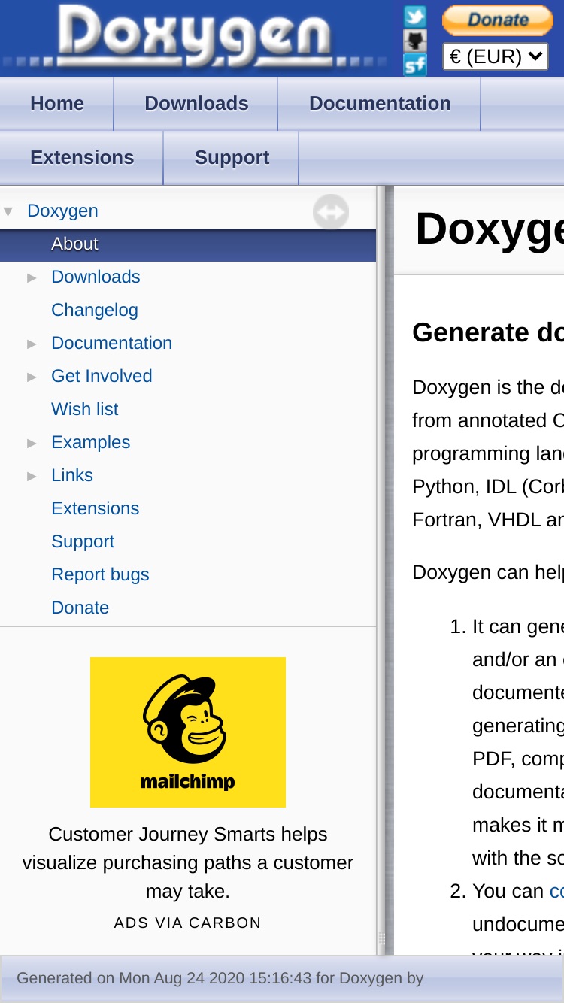Open the Support menu tab

232,157
